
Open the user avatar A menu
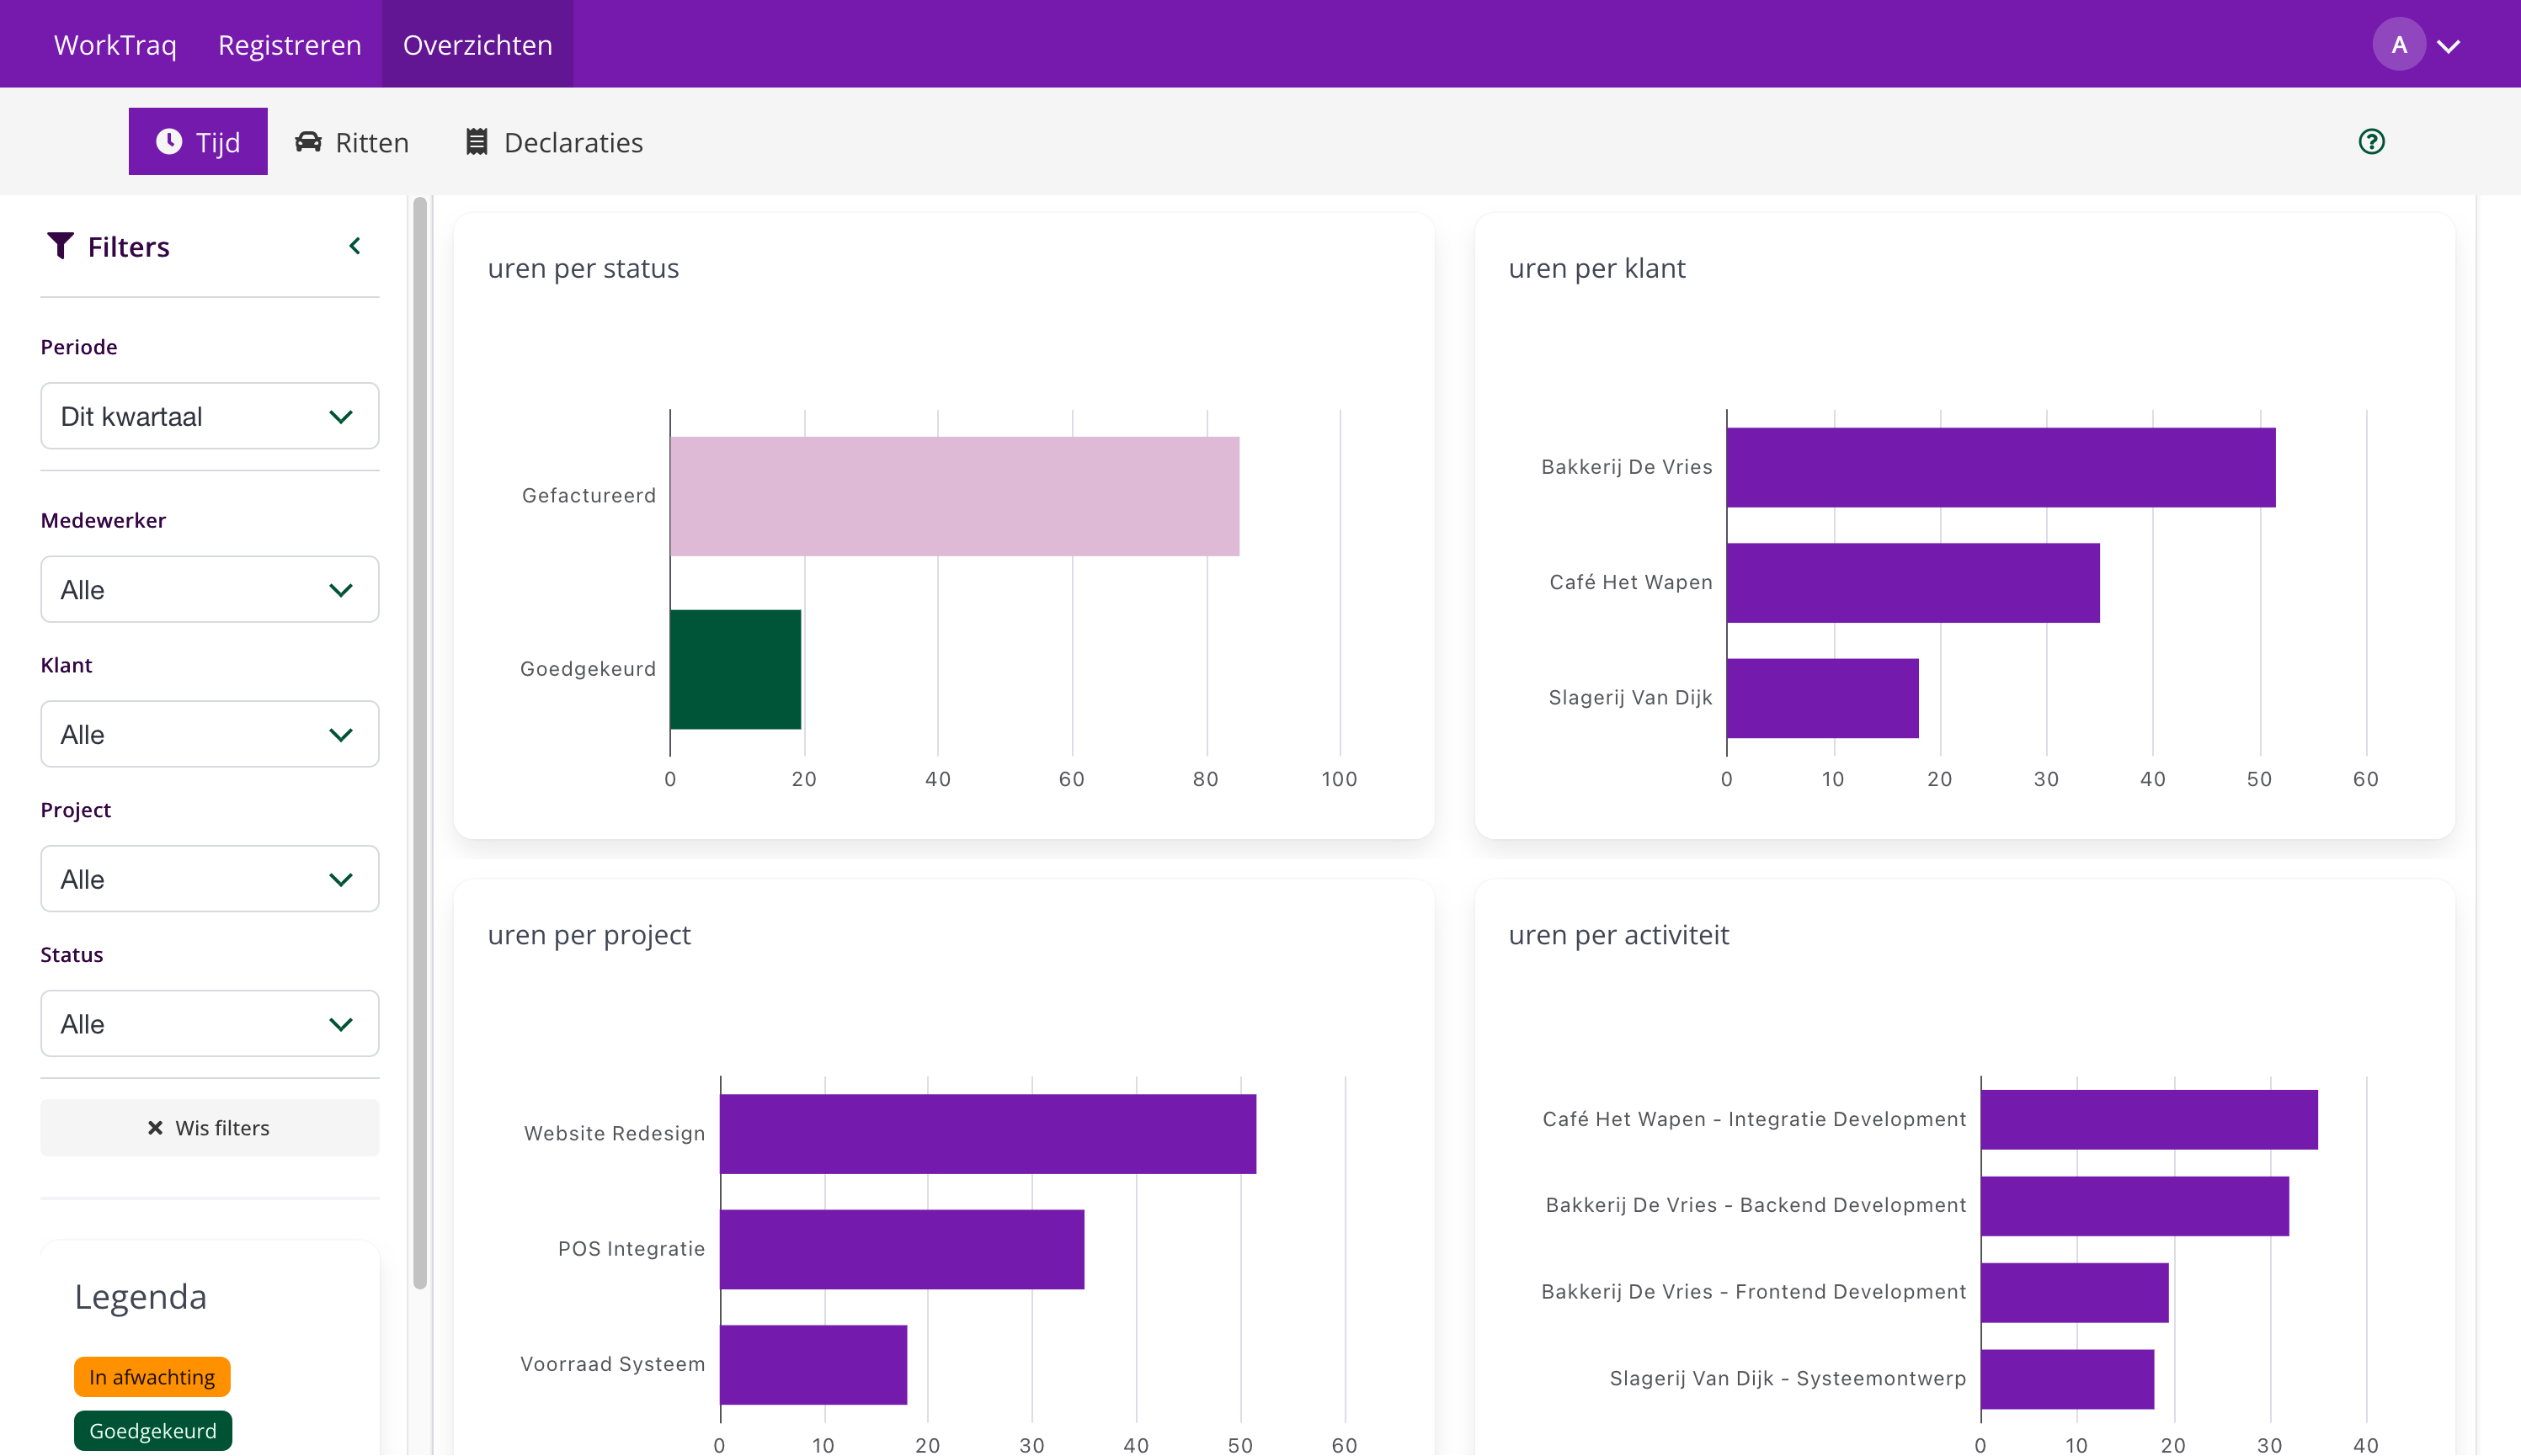(2399, 45)
